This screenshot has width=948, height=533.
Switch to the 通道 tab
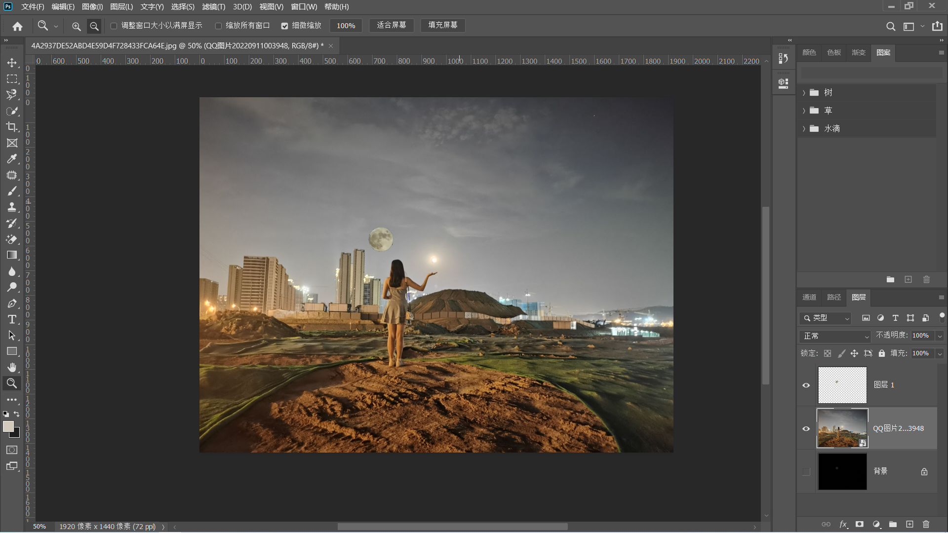tap(809, 297)
